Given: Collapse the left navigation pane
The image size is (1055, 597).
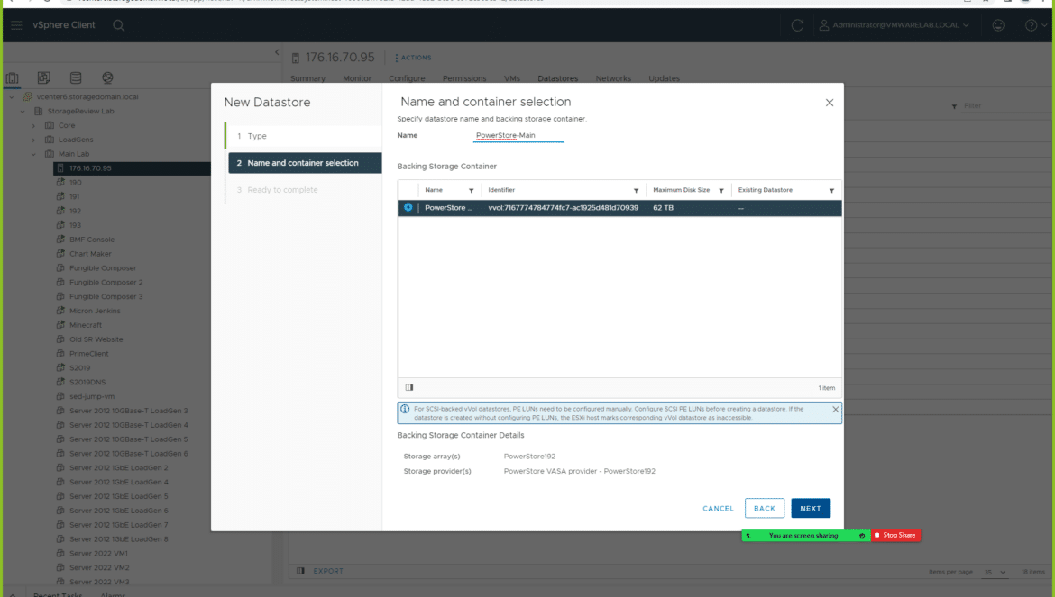Looking at the screenshot, I should pyautogui.click(x=277, y=51).
